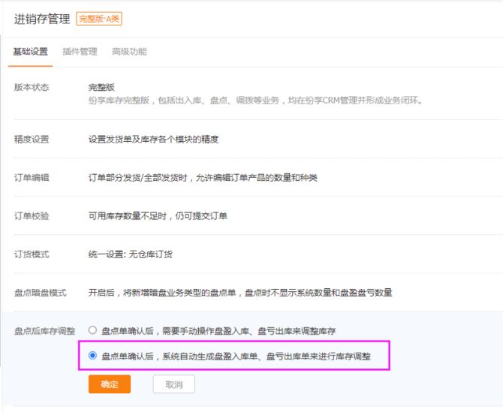Select the manual 盘盈入库 adjustment radio button

tap(93, 329)
